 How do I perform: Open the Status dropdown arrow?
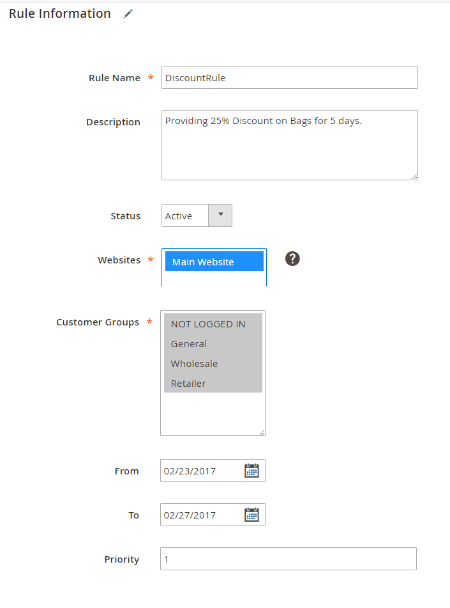click(220, 215)
